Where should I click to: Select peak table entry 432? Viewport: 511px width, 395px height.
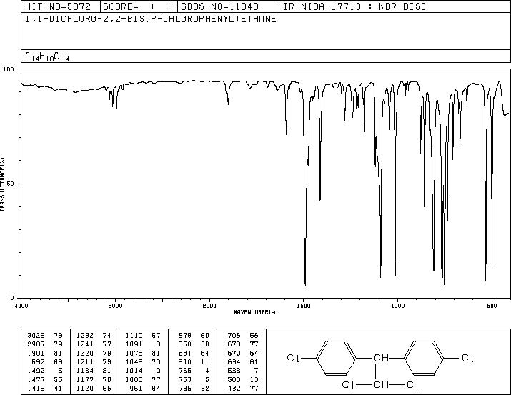pos(234,388)
